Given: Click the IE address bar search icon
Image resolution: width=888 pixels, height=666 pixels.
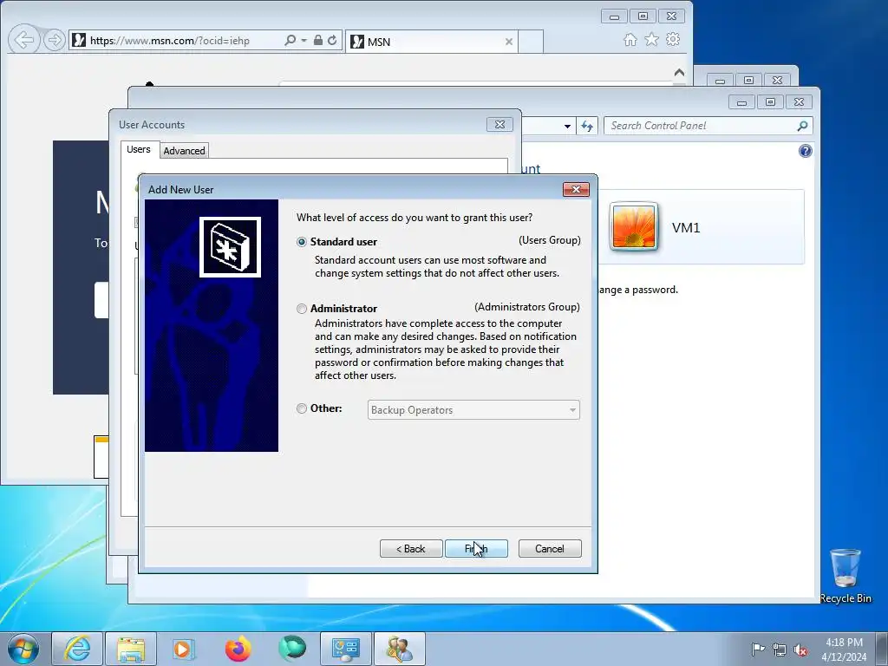Looking at the screenshot, I should tap(290, 40).
